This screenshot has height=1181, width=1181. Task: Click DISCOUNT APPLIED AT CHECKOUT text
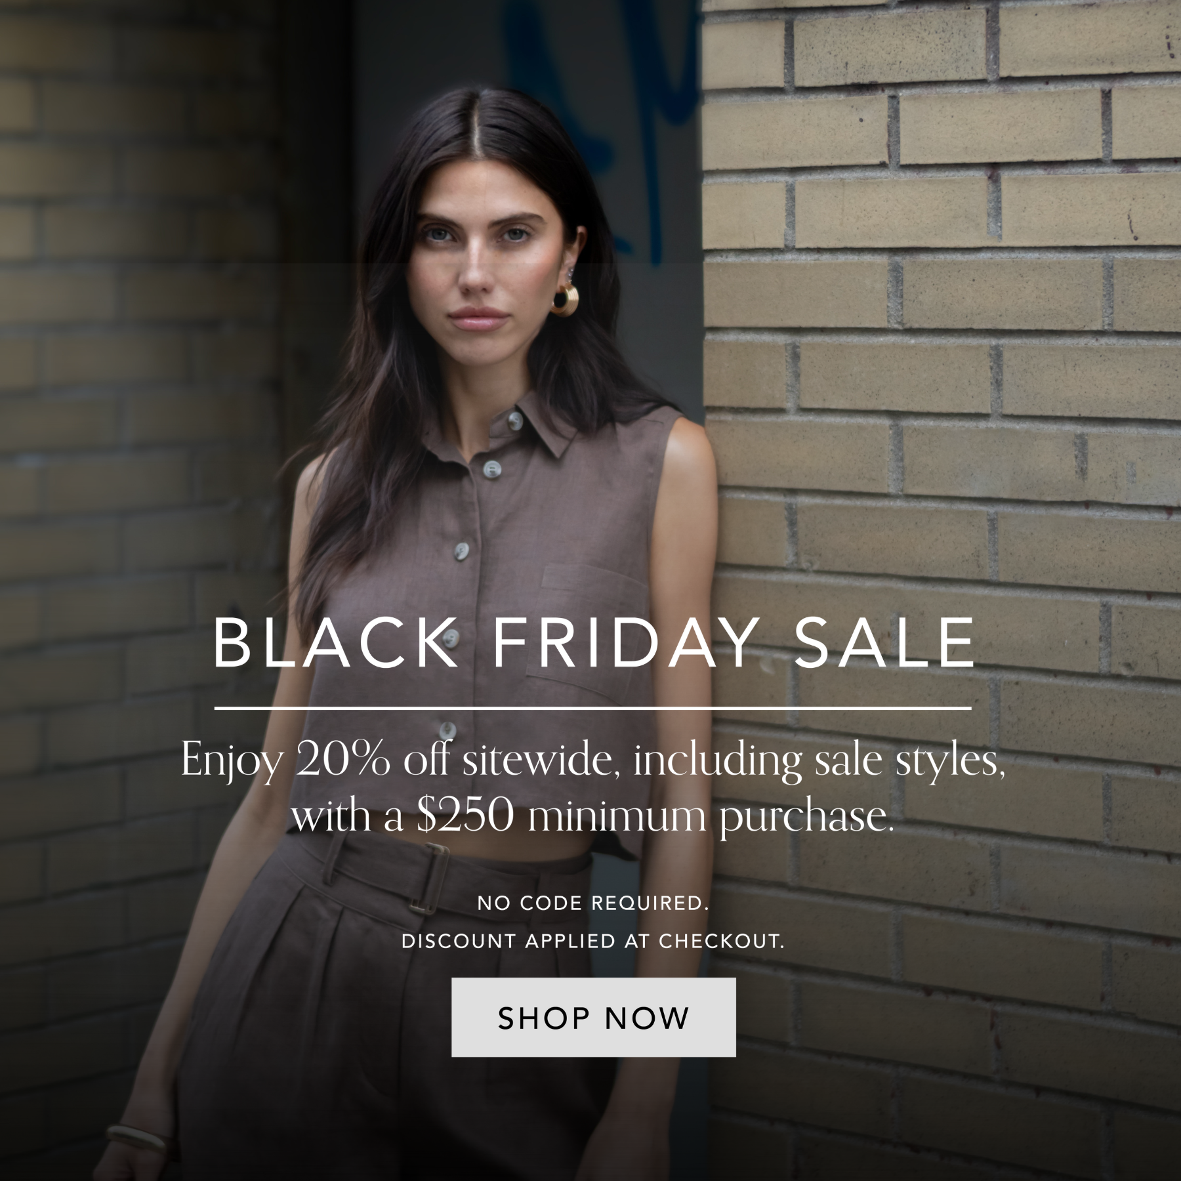tap(593, 942)
